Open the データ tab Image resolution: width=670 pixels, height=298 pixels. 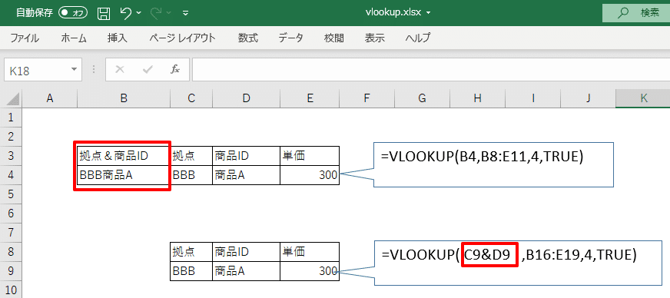tap(291, 38)
